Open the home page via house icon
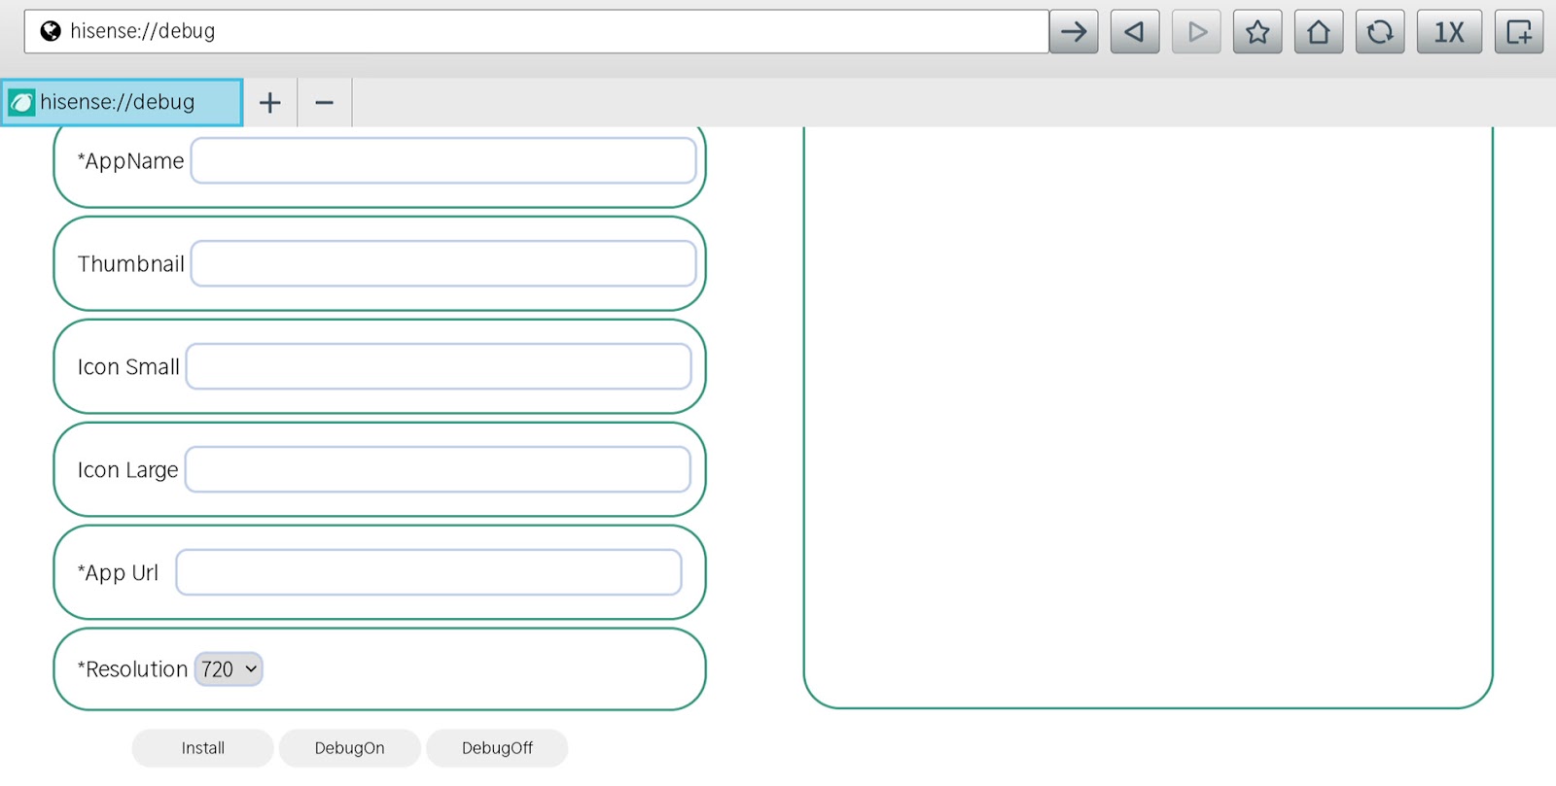 [1319, 32]
